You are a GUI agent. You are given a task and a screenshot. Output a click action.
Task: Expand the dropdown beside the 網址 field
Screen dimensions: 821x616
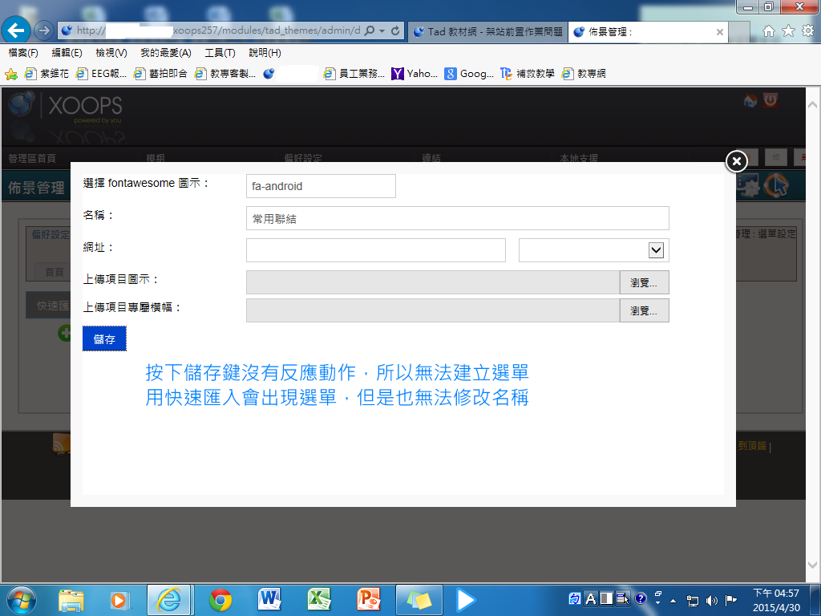click(x=656, y=250)
